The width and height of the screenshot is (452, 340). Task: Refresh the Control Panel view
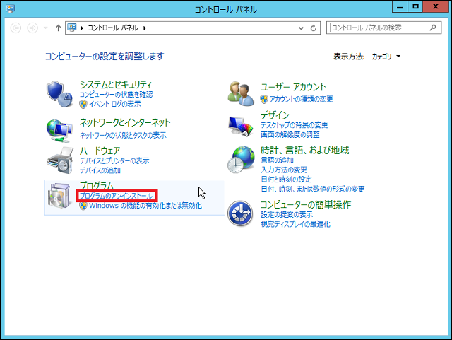click(314, 28)
